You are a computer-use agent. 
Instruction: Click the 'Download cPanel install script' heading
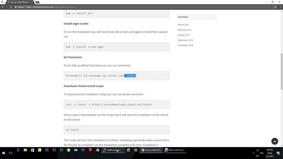(x=84, y=86)
